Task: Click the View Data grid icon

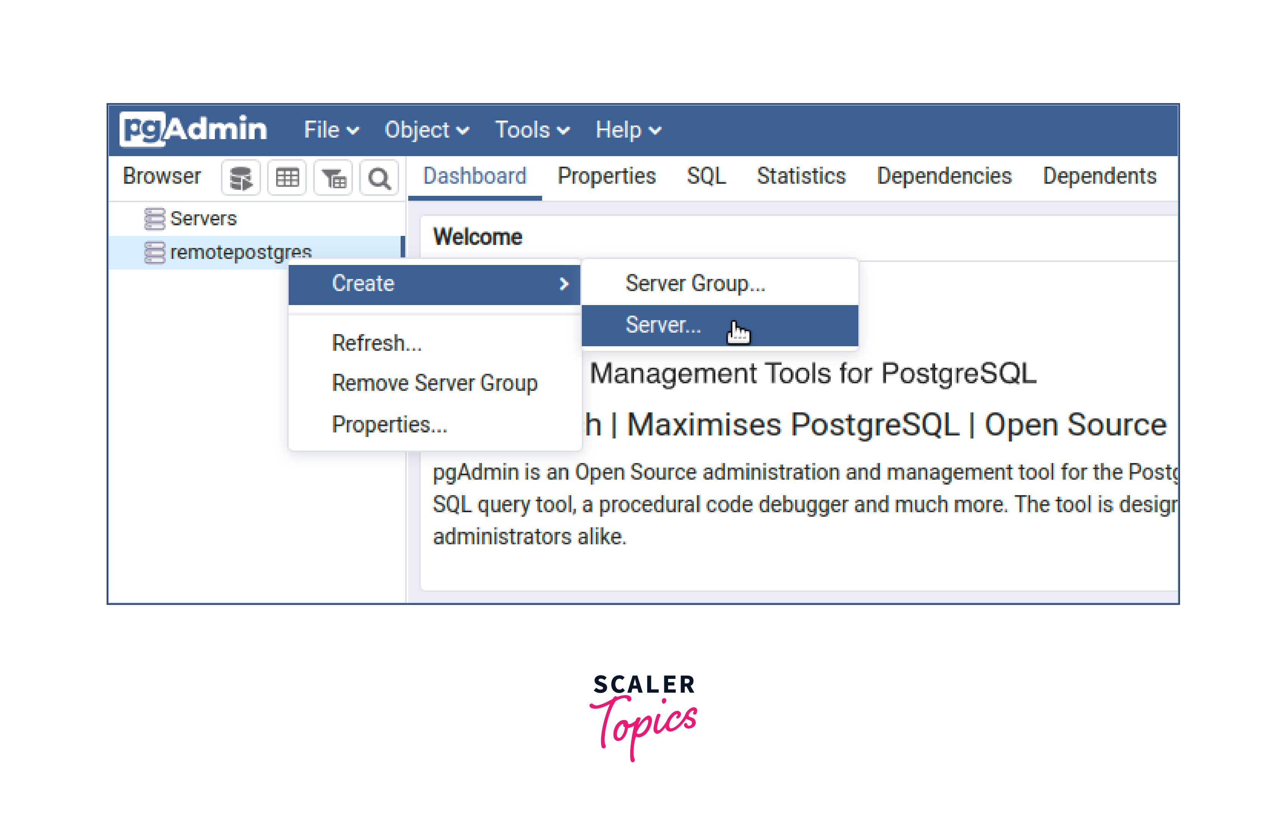Action: tap(287, 178)
